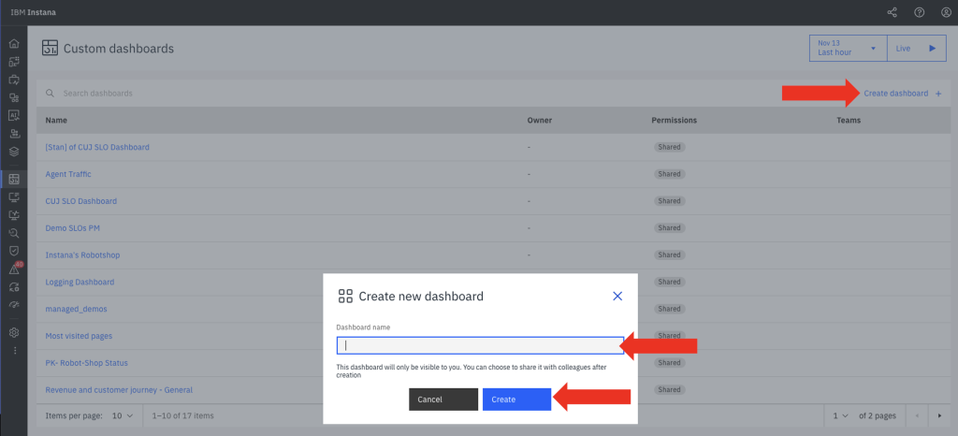This screenshot has height=436, width=958.
Task: Open the managed_demos dashboard
Action: pyautogui.click(x=77, y=309)
